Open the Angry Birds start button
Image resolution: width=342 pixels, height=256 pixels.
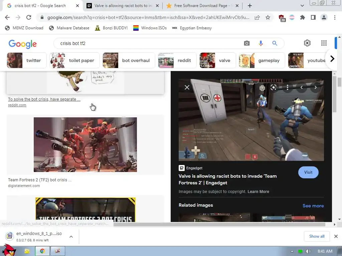pos(9,250)
